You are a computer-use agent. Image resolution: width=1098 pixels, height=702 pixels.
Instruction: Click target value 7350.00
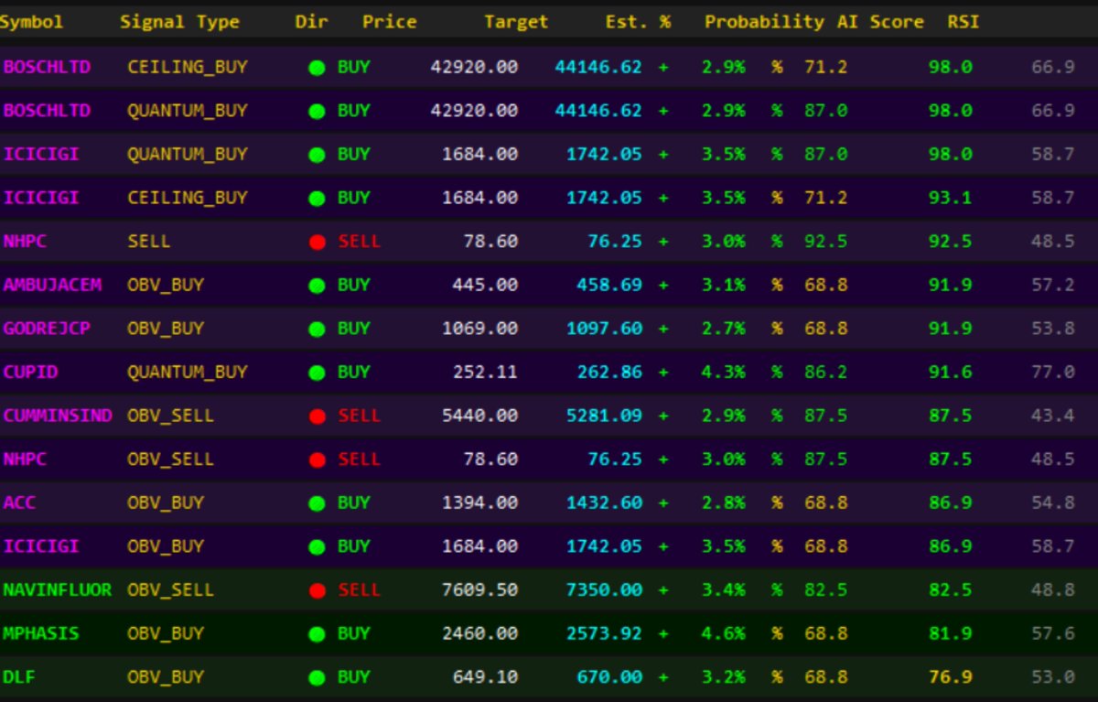[604, 589]
